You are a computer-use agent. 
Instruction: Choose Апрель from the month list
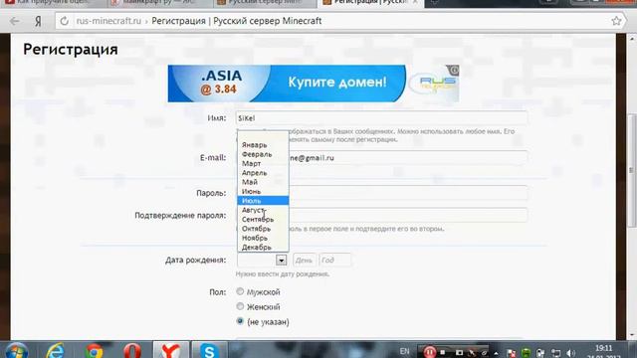(263, 173)
